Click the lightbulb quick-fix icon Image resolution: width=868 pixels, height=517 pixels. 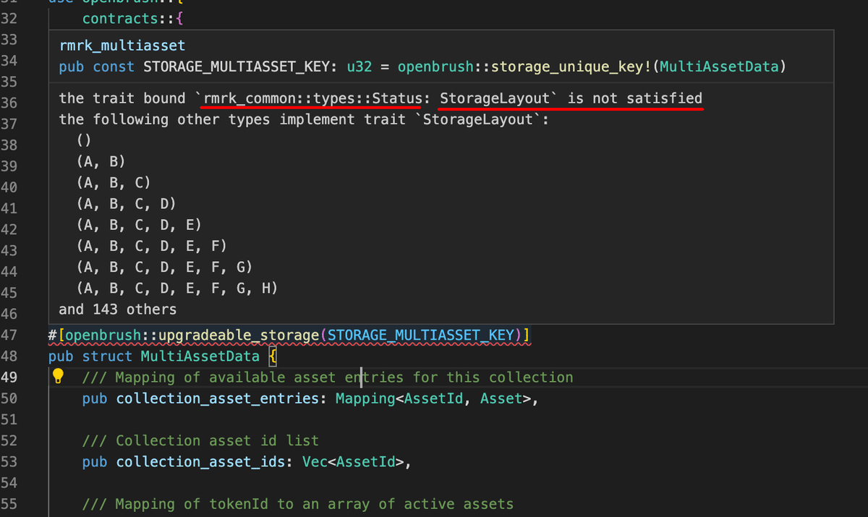point(59,377)
